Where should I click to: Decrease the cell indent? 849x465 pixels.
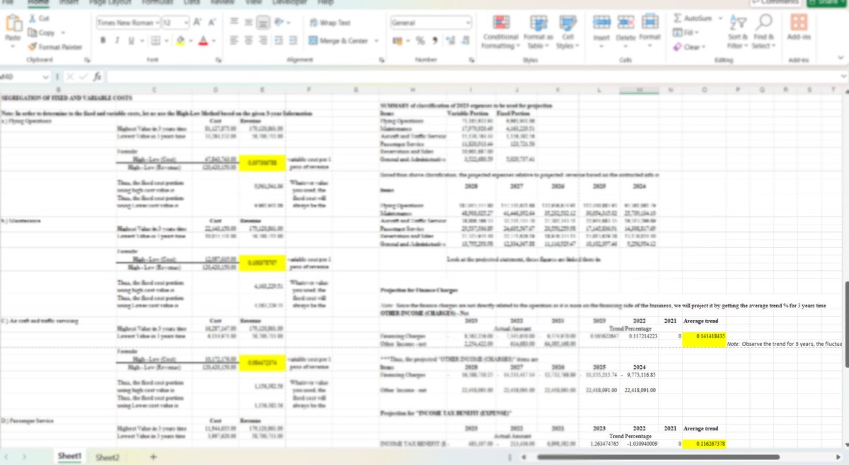(x=277, y=40)
